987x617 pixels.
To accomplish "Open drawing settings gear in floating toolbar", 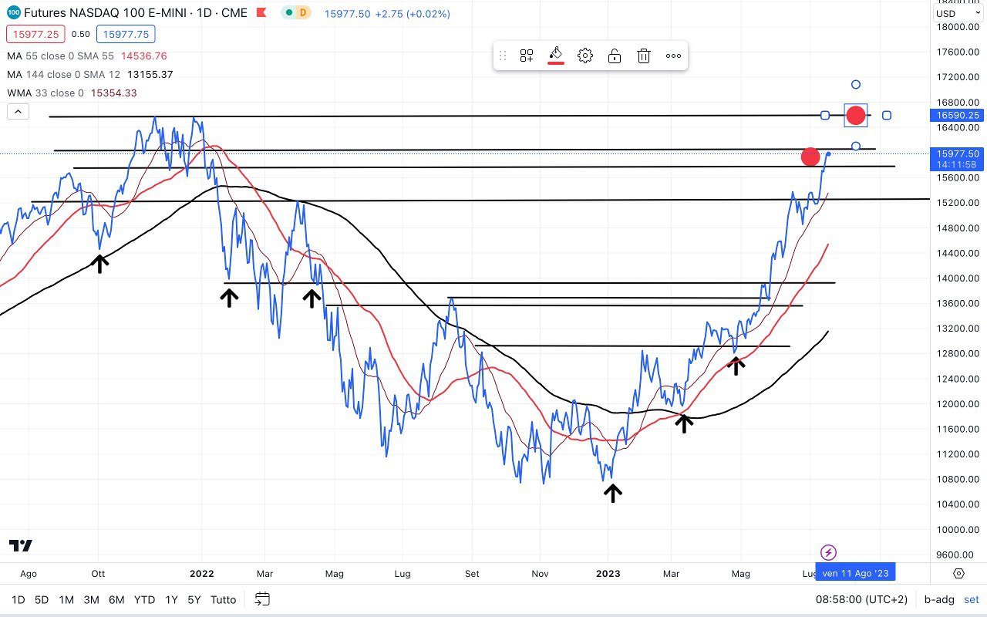I will tap(585, 56).
